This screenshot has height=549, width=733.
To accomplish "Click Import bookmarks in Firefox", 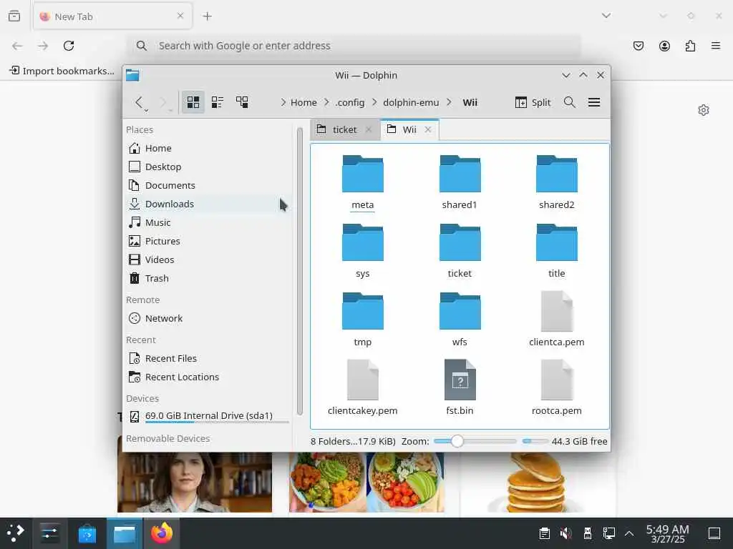I will pyautogui.click(x=62, y=71).
